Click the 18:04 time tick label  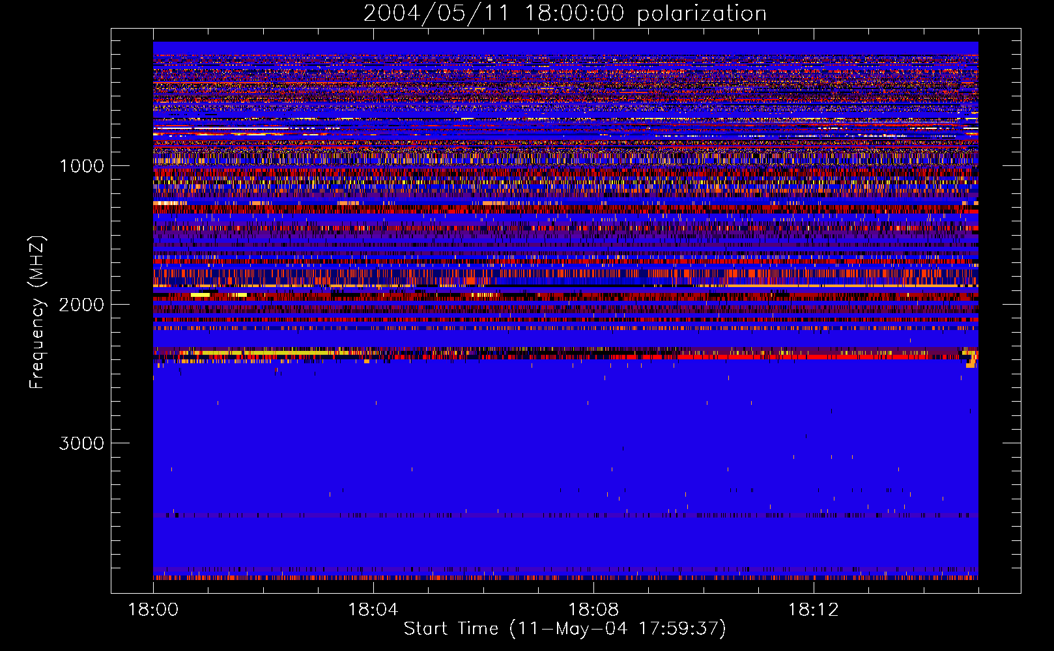pyautogui.click(x=373, y=610)
